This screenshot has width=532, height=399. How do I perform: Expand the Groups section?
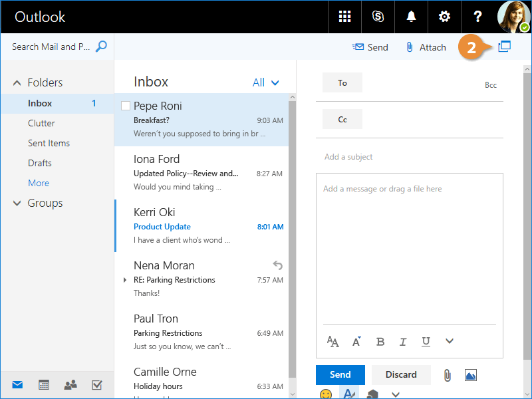click(17, 203)
